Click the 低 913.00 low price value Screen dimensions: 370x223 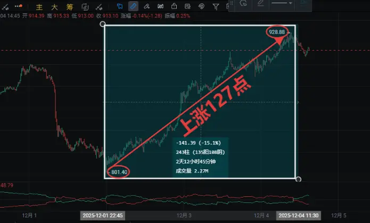coord(83,16)
